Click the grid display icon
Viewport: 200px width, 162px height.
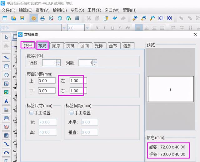(x=77, y=18)
